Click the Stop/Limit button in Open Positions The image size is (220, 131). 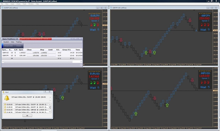(x=8, y=46)
